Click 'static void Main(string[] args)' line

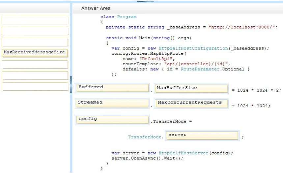[x=149, y=38]
